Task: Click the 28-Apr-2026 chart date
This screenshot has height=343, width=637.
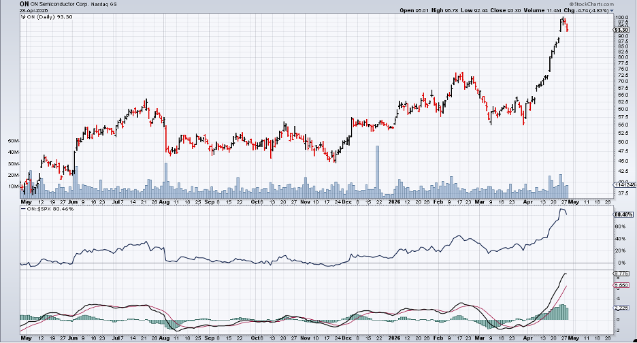Action: tap(33, 10)
